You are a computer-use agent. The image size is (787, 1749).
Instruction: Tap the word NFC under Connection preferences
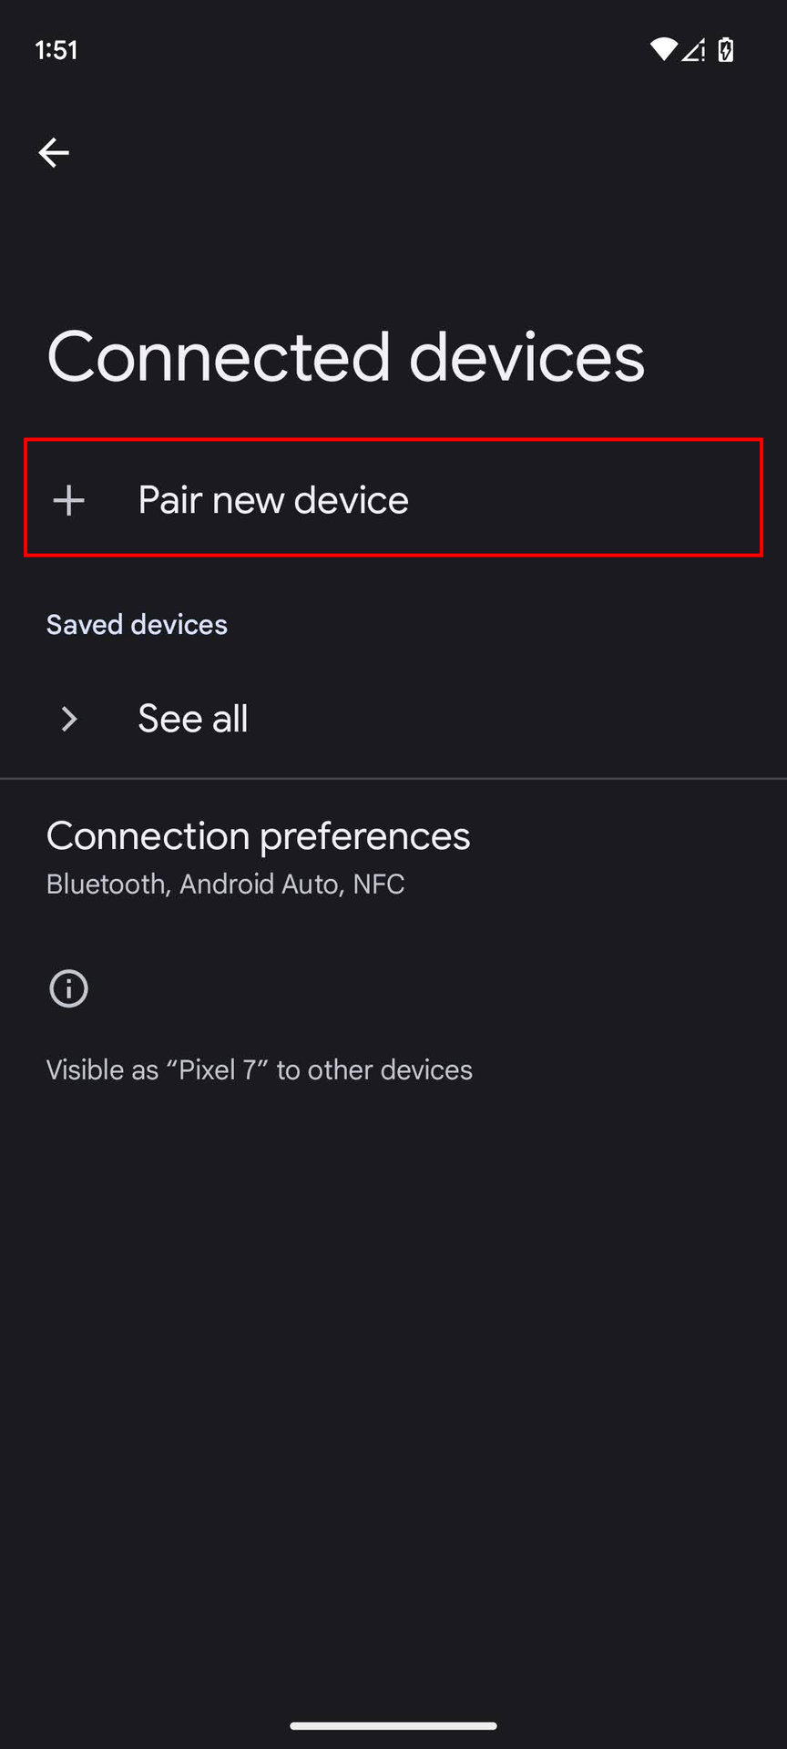coord(379,885)
